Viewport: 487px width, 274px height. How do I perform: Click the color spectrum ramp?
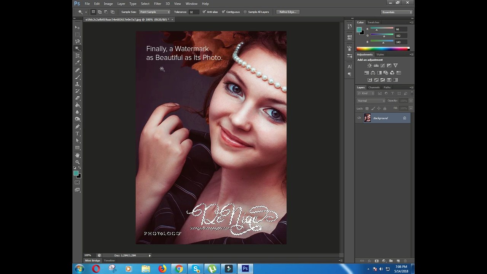tap(383, 49)
